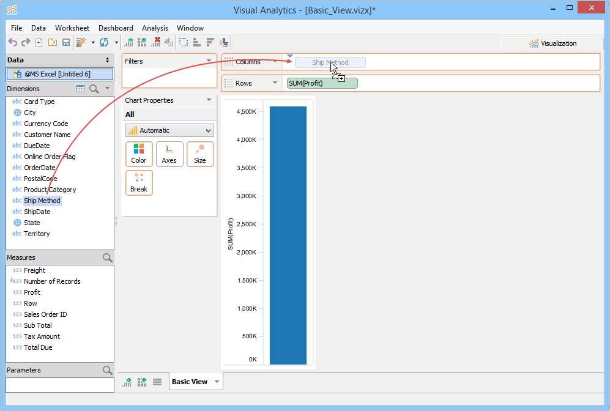Open the dropdown arrow next to refresh icon
Viewport: 610px width, 411px height.
click(116, 42)
